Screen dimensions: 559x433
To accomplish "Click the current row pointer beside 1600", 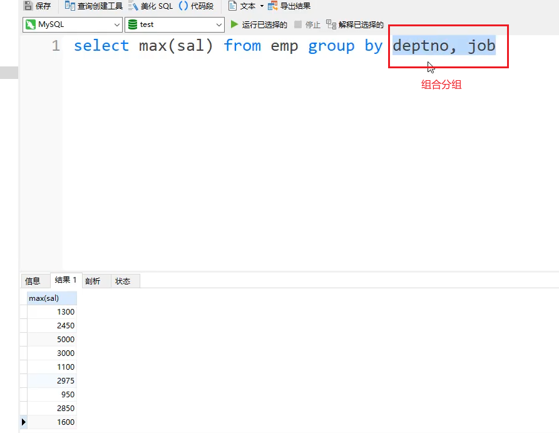I will 24,422.
